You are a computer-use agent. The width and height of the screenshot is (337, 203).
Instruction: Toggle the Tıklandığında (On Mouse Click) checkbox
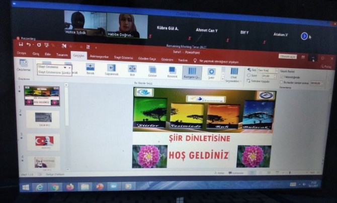point(281,77)
